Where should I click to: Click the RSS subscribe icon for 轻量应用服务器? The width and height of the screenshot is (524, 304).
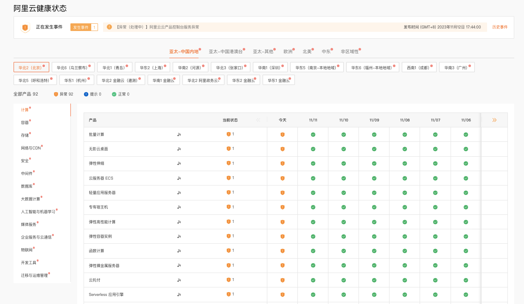coord(179,193)
